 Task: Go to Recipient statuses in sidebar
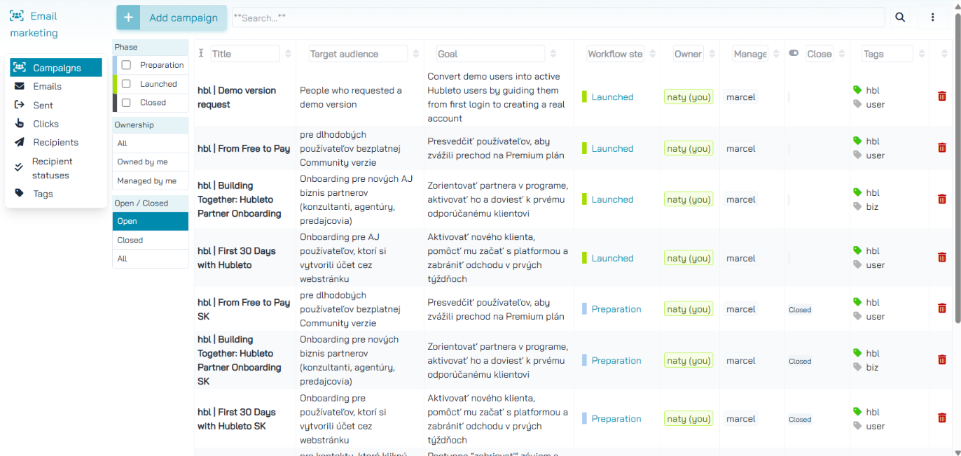(x=56, y=168)
